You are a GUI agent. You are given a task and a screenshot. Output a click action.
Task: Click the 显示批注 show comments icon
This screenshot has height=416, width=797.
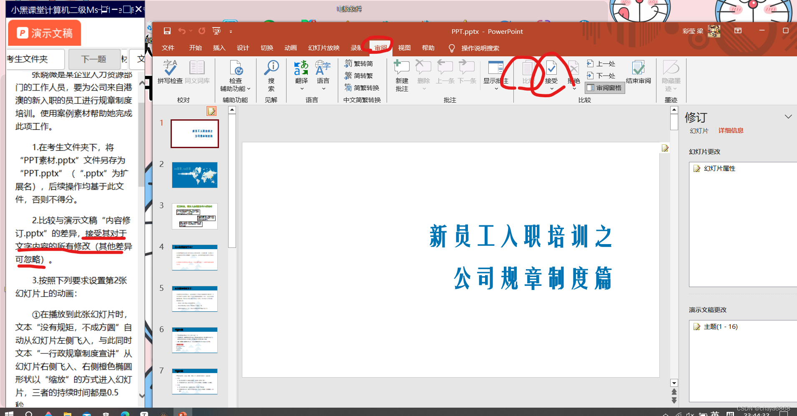(x=496, y=68)
